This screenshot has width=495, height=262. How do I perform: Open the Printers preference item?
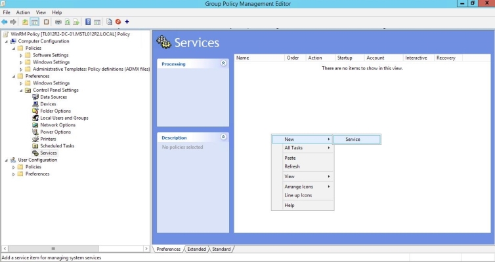48,139
